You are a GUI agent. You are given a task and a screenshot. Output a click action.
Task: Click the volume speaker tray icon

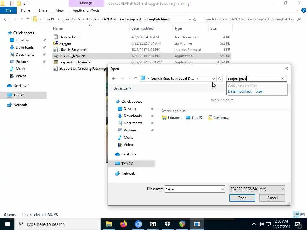[x=261, y=224]
